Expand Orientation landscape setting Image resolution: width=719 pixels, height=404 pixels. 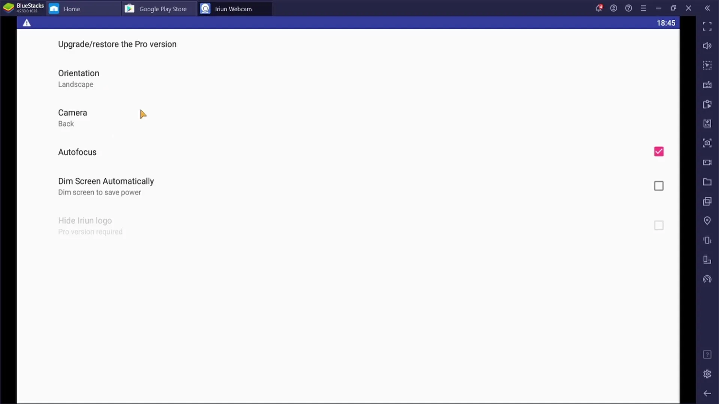tap(79, 78)
